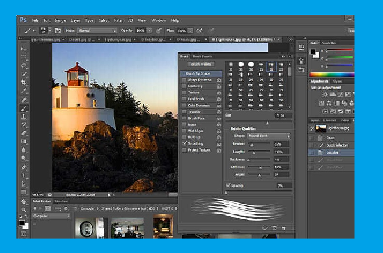383x253 pixels.
Task: Select the Move tool
Action: pyautogui.click(x=24, y=49)
